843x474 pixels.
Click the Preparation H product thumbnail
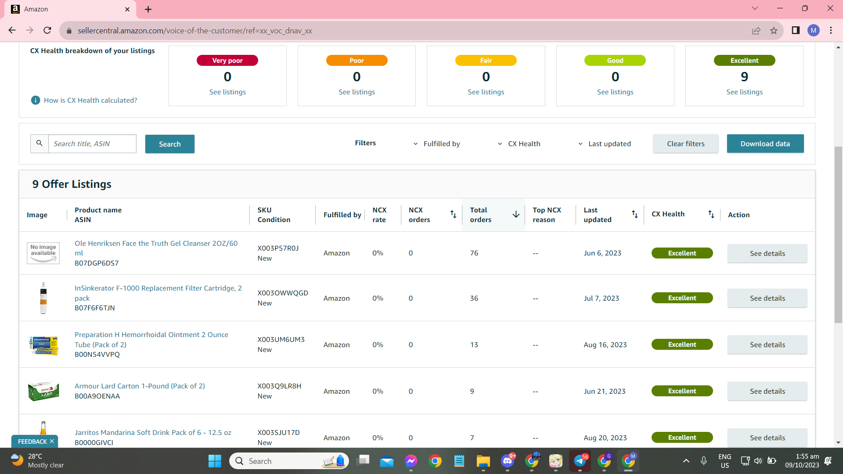click(x=43, y=345)
